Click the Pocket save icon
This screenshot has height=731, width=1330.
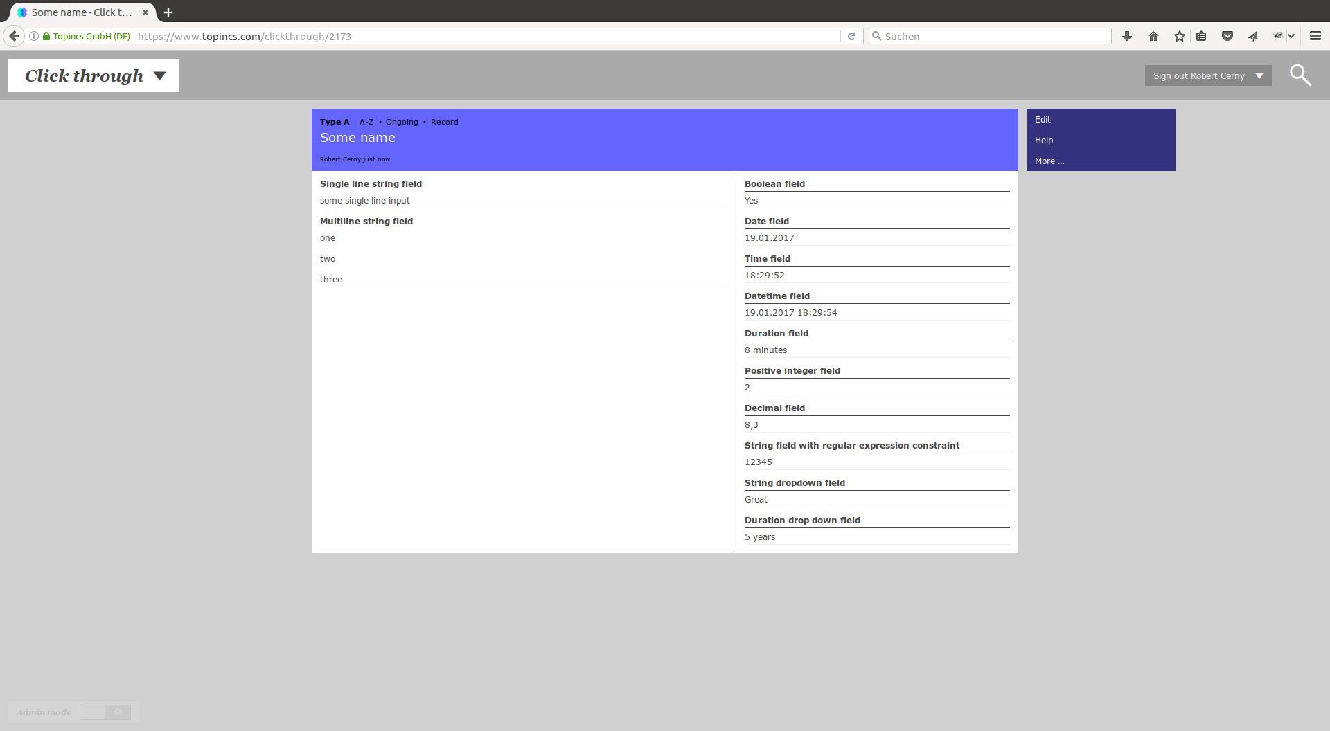pos(1227,36)
